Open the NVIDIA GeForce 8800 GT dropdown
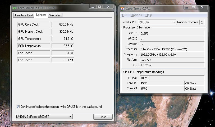Viewport: 215px width, 127px height. pos(44,117)
